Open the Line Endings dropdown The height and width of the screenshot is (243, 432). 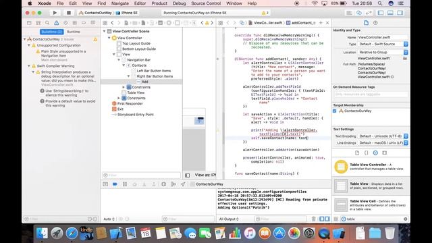coord(383,142)
